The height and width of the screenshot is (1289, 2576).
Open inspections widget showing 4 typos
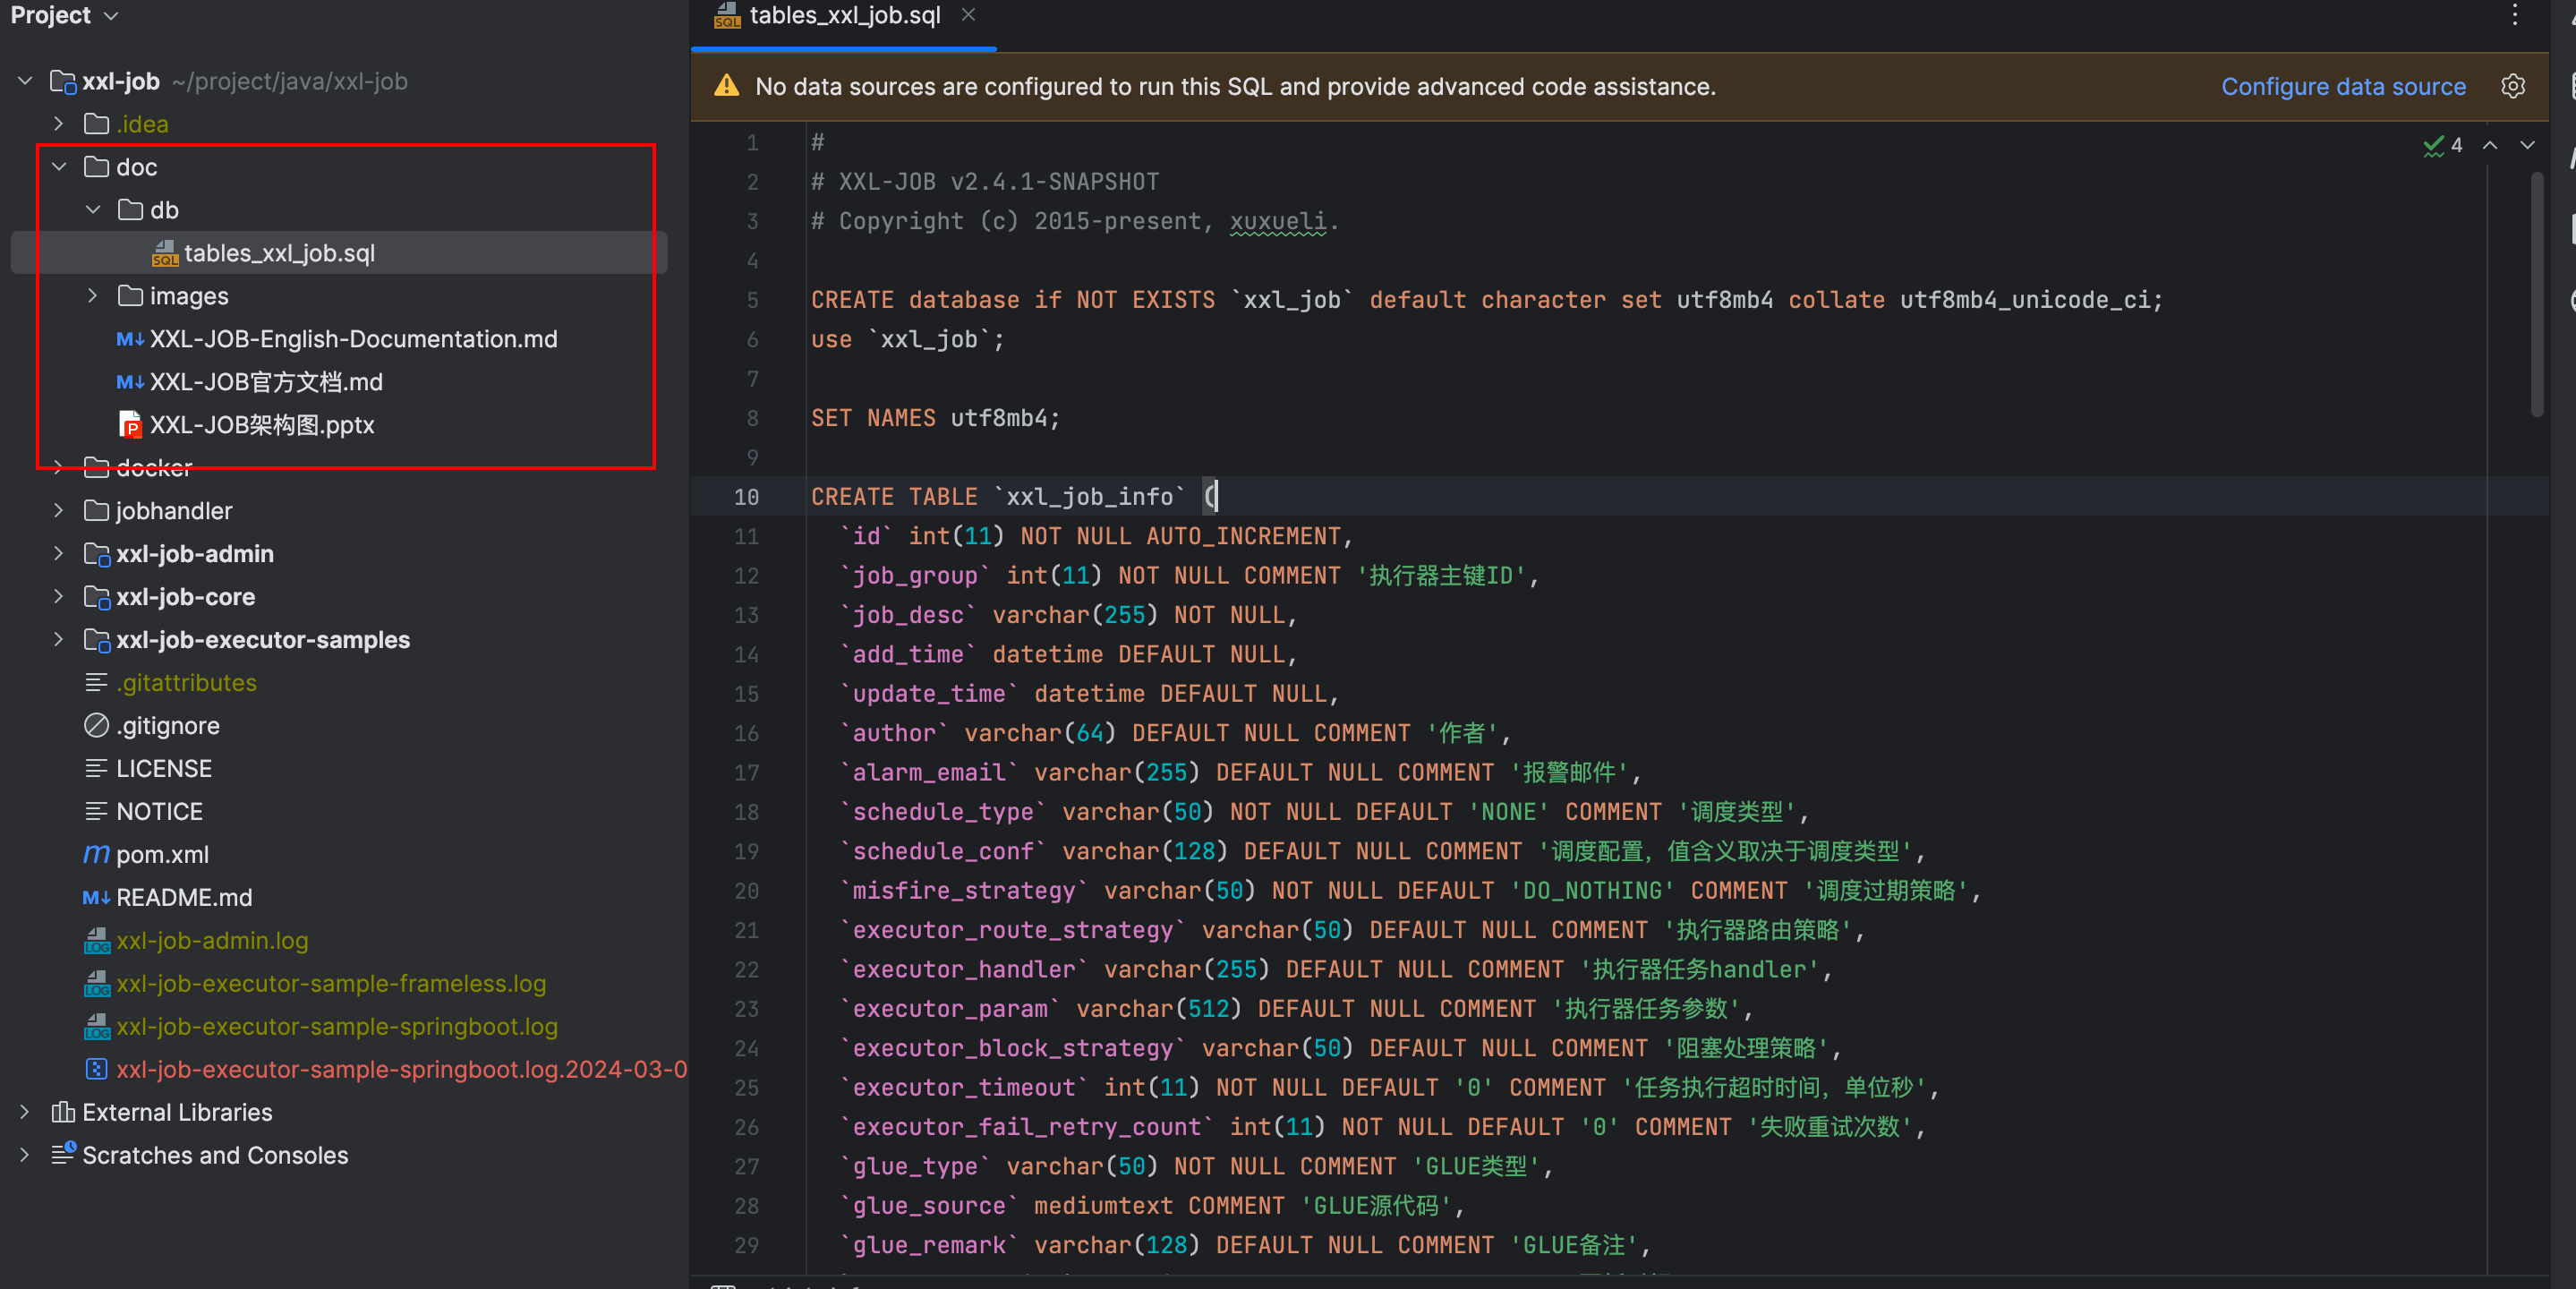2442,145
